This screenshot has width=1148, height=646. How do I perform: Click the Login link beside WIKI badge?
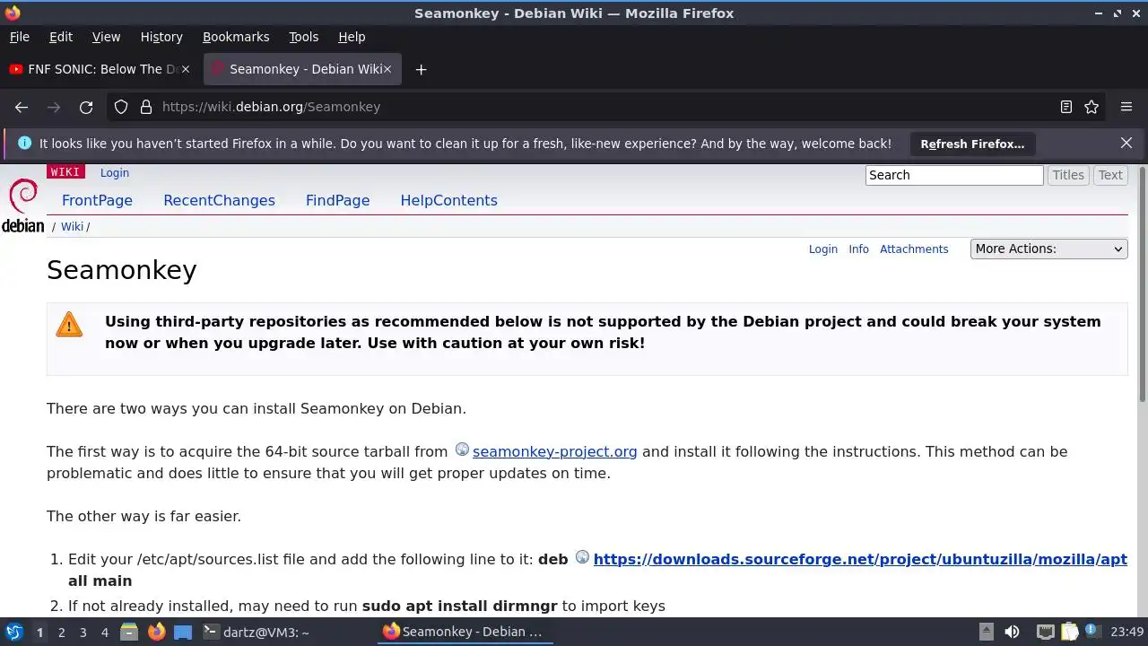[x=115, y=172]
